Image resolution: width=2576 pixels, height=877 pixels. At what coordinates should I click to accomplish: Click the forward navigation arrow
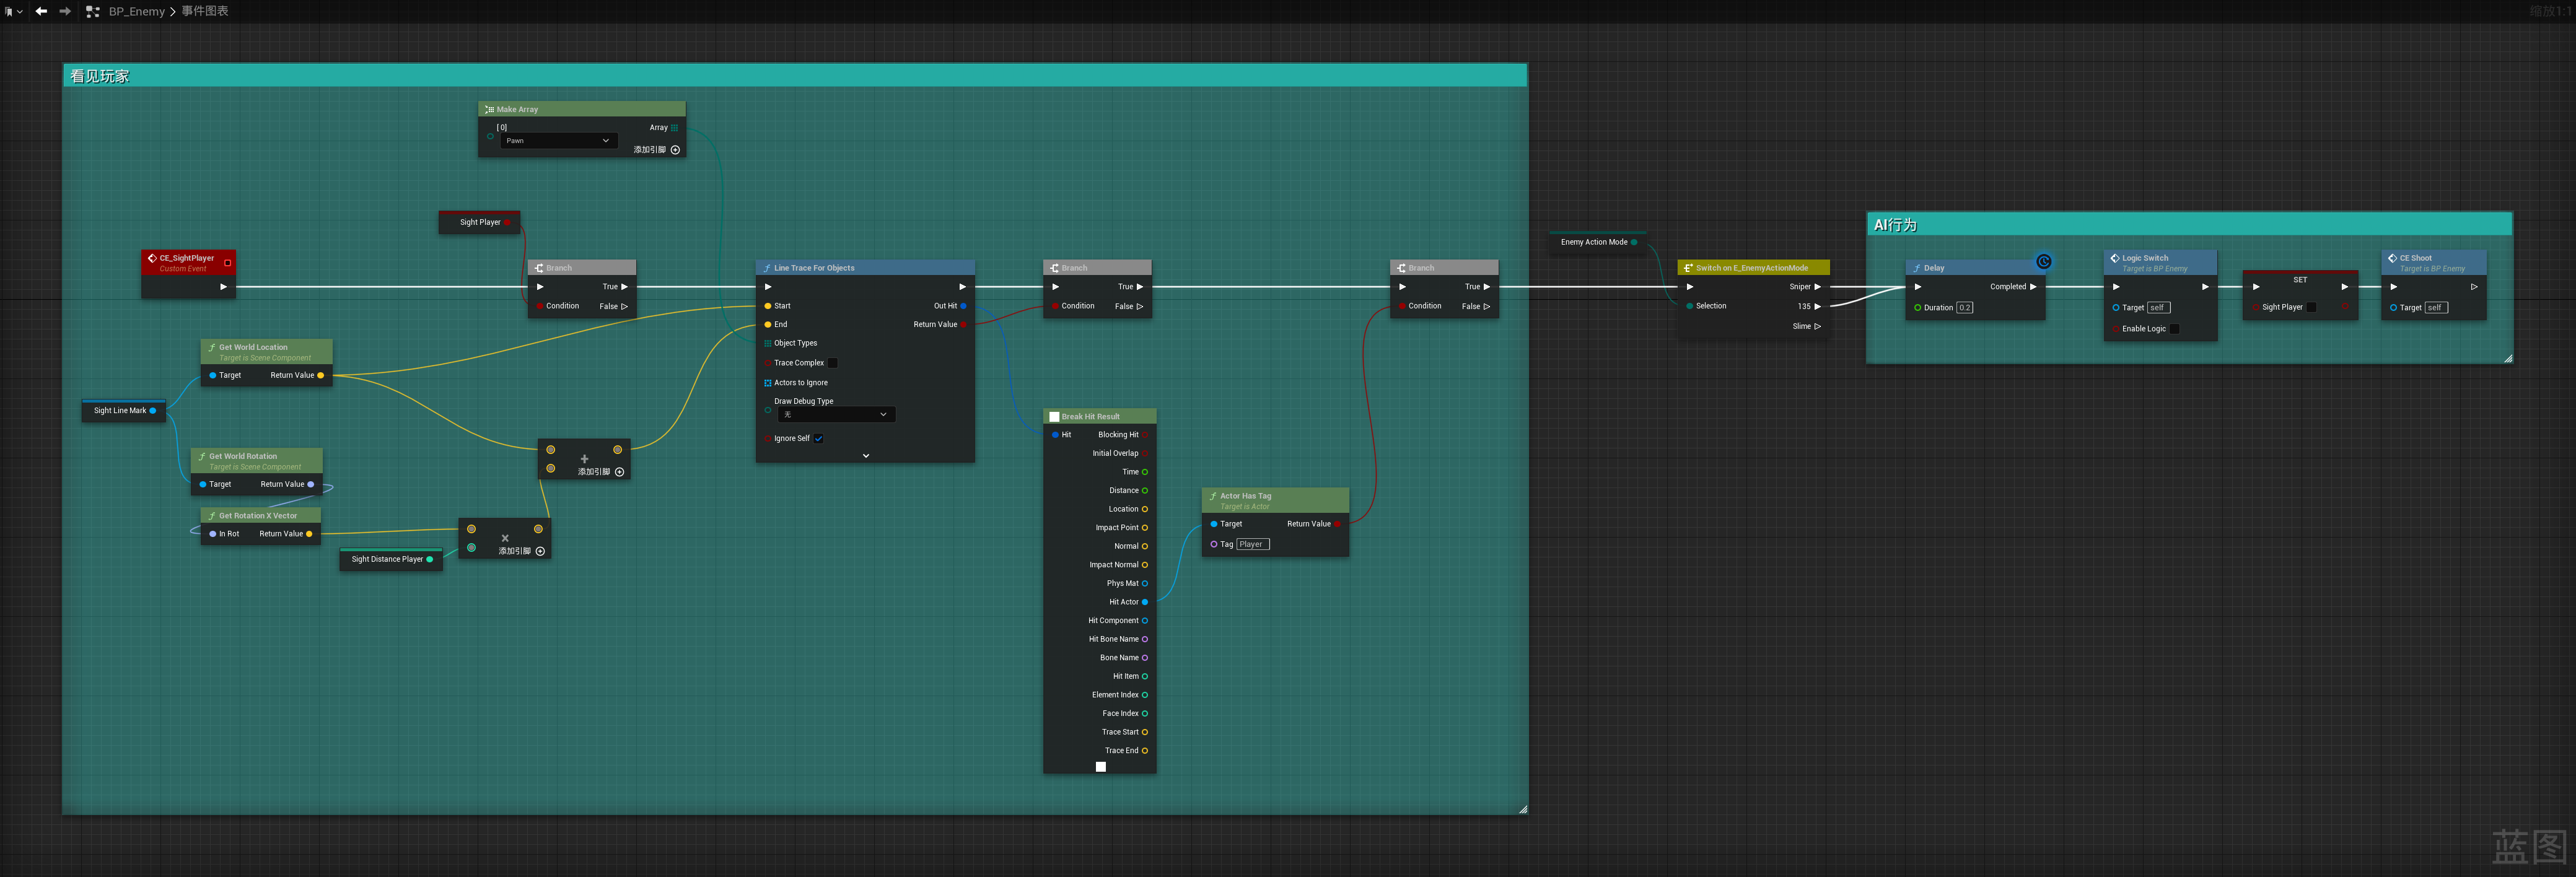[65, 11]
